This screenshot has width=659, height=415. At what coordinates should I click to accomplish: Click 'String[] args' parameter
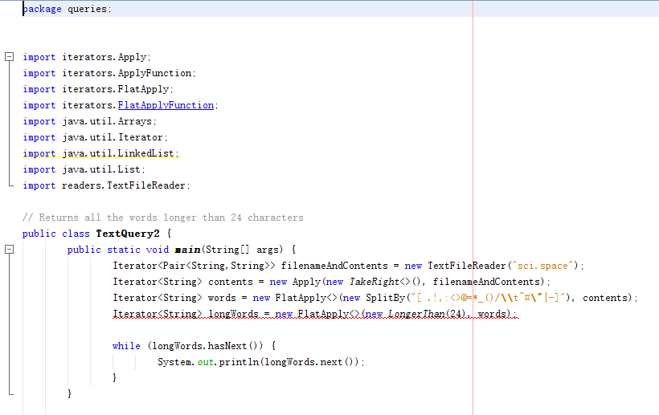tap(242, 250)
